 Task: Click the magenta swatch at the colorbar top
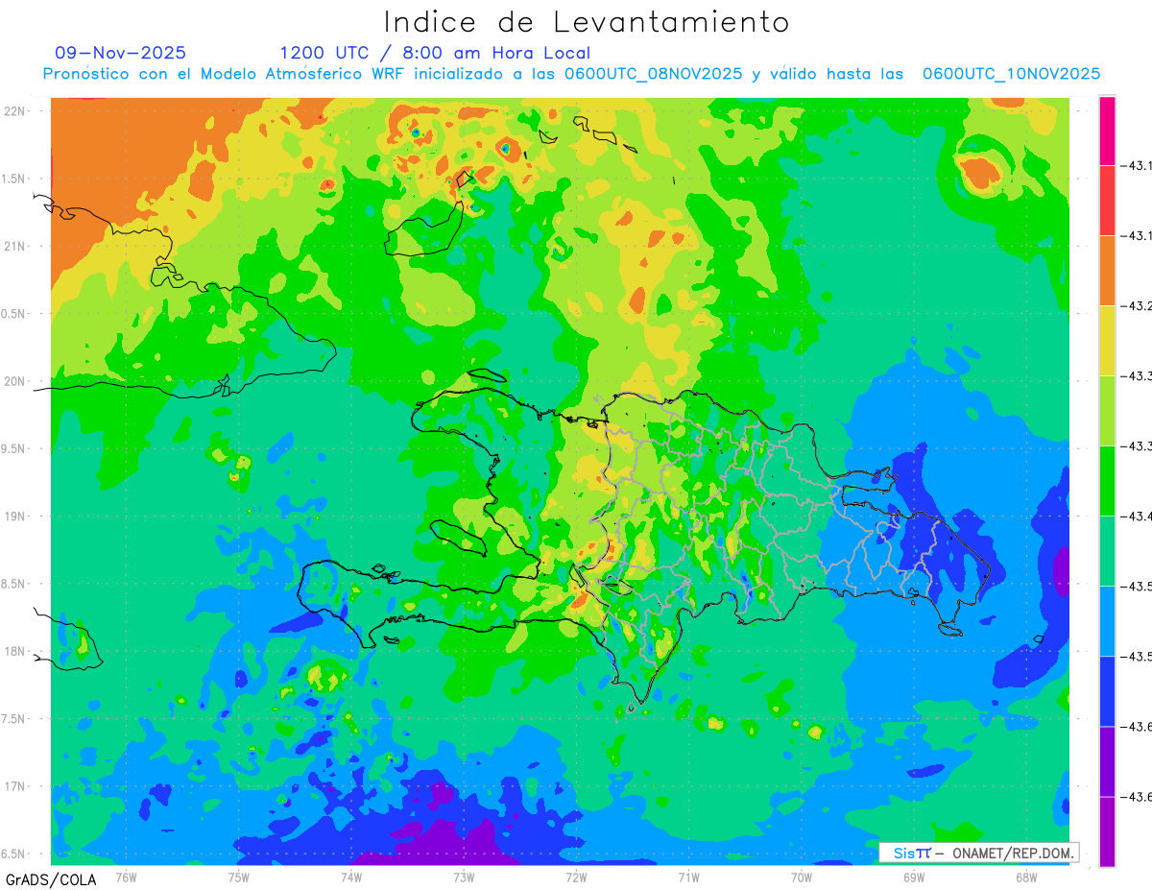(x=1107, y=131)
